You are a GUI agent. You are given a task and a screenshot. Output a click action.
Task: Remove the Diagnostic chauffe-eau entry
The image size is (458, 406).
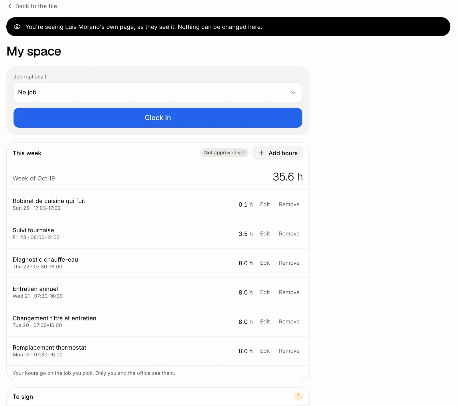[x=289, y=263]
